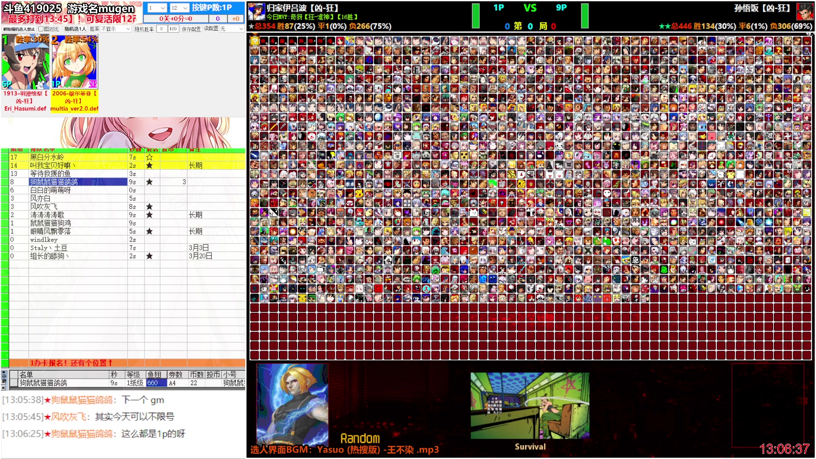Click the purple 0 button
This screenshot has height=459, width=816.
point(218,19)
